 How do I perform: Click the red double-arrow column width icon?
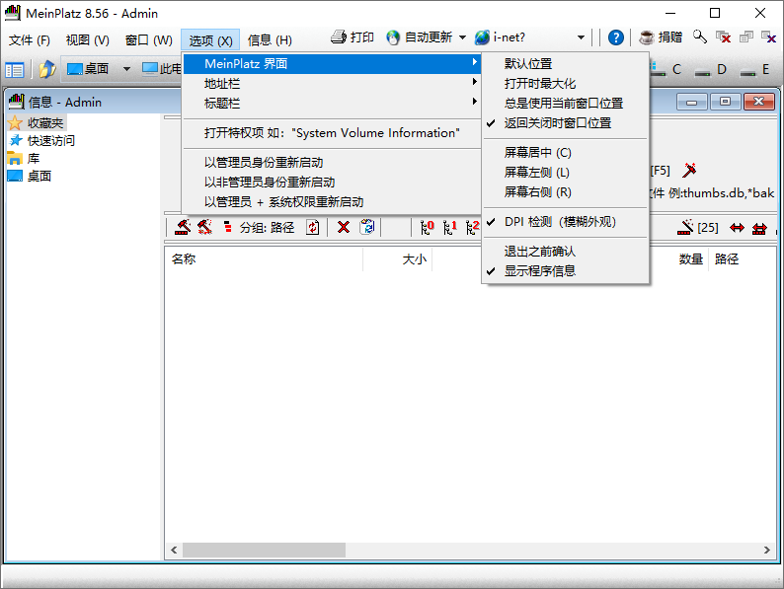(737, 228)
